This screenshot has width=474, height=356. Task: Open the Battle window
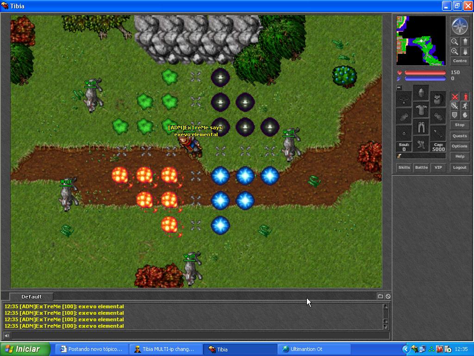[421, 167]
